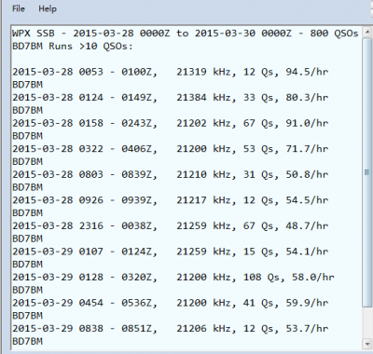Select the 0838 - 0851Z run line
373x354 pixels.
171,328
